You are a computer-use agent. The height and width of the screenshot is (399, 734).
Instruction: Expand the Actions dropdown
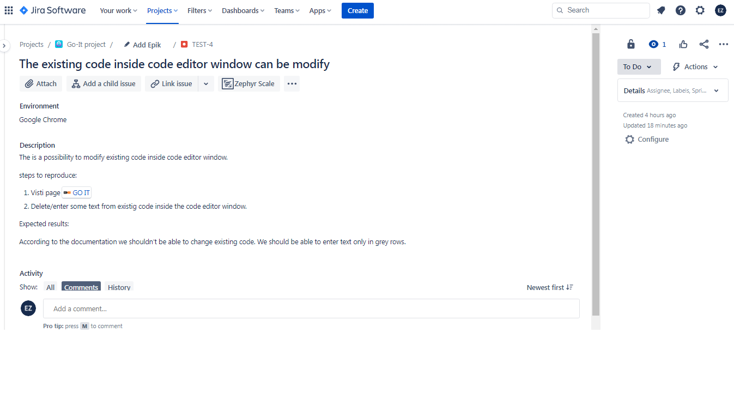coord(695,66)
